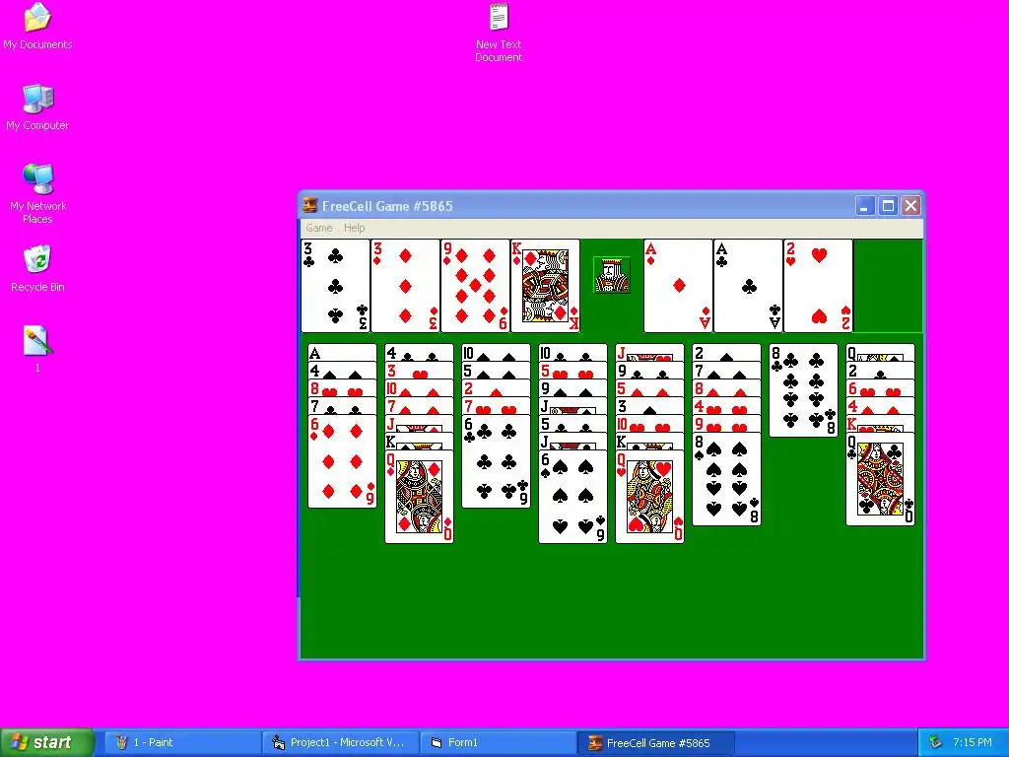Click the 2 of diamonds in third column
Viewport: 1009px width, 757px height.
pos(497,388)
